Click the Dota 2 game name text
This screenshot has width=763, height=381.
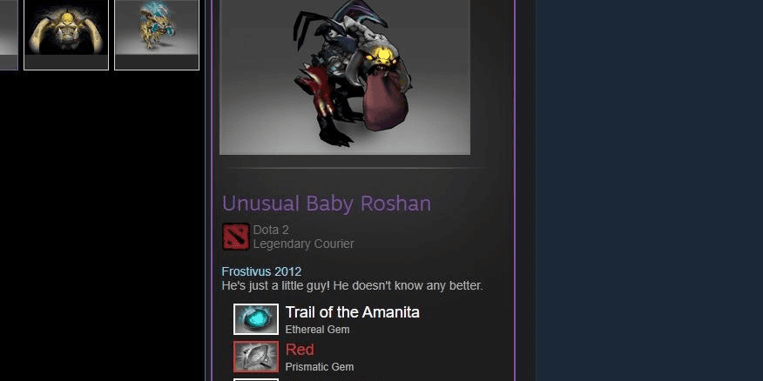coord(271,230)
